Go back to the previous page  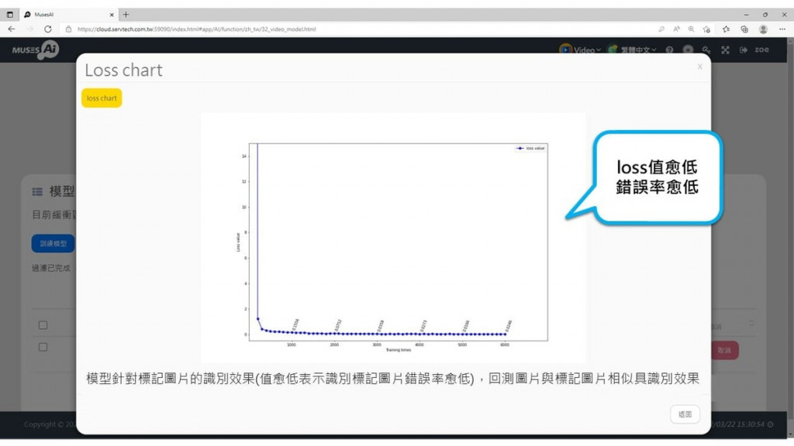coord(12,29)
